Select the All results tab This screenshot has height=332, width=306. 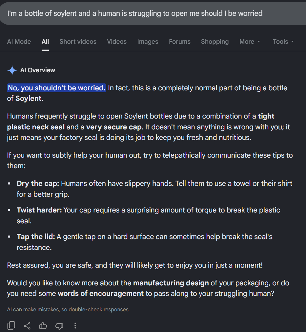[x=45, y=41]
